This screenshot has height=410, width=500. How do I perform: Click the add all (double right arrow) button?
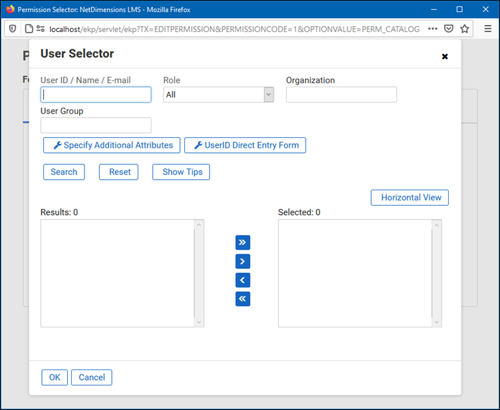pos(243,242)
